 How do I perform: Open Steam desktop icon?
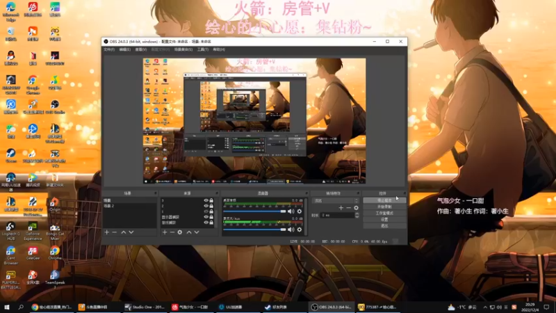tap(10, 155)
